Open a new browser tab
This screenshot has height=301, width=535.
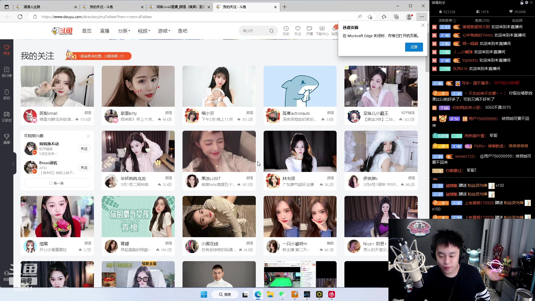pyautogui.click(x=284, y=7)
